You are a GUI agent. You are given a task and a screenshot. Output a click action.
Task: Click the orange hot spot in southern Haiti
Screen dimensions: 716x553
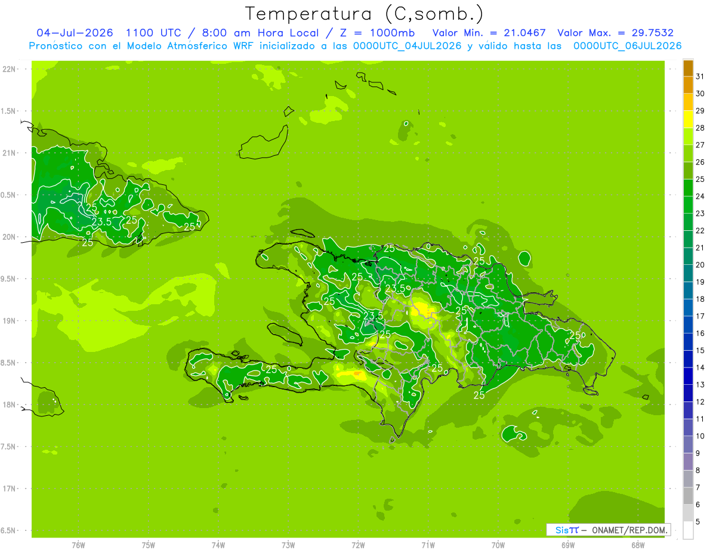click(x=358, y=375)
